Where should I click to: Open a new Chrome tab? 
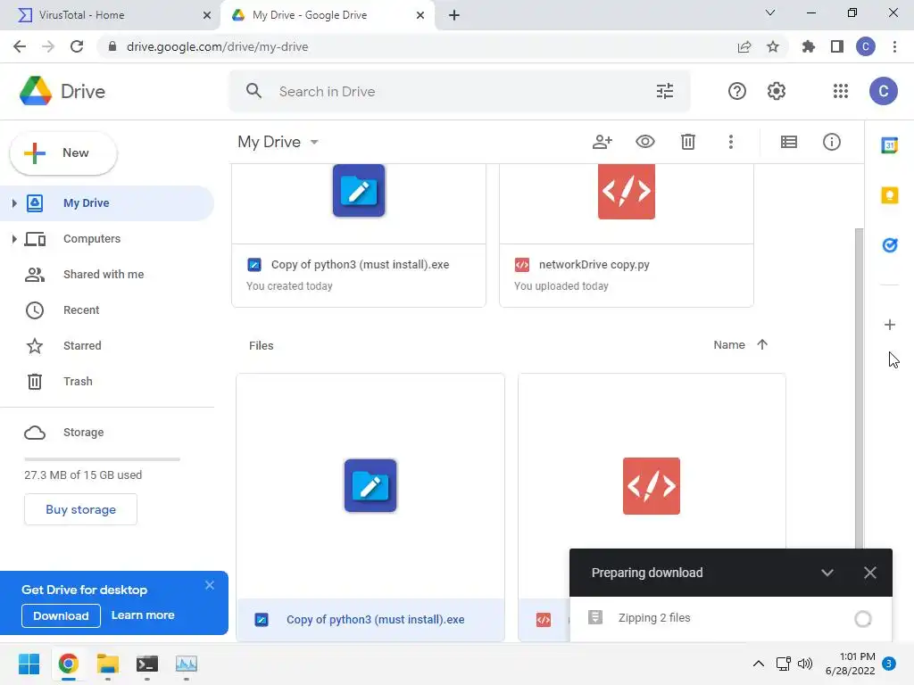pyautogui.click(x=454, y=15)
